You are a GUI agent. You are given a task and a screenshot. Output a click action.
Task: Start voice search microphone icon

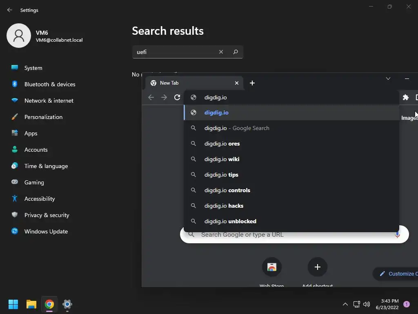pyautogui.click(x=398, y=235)
